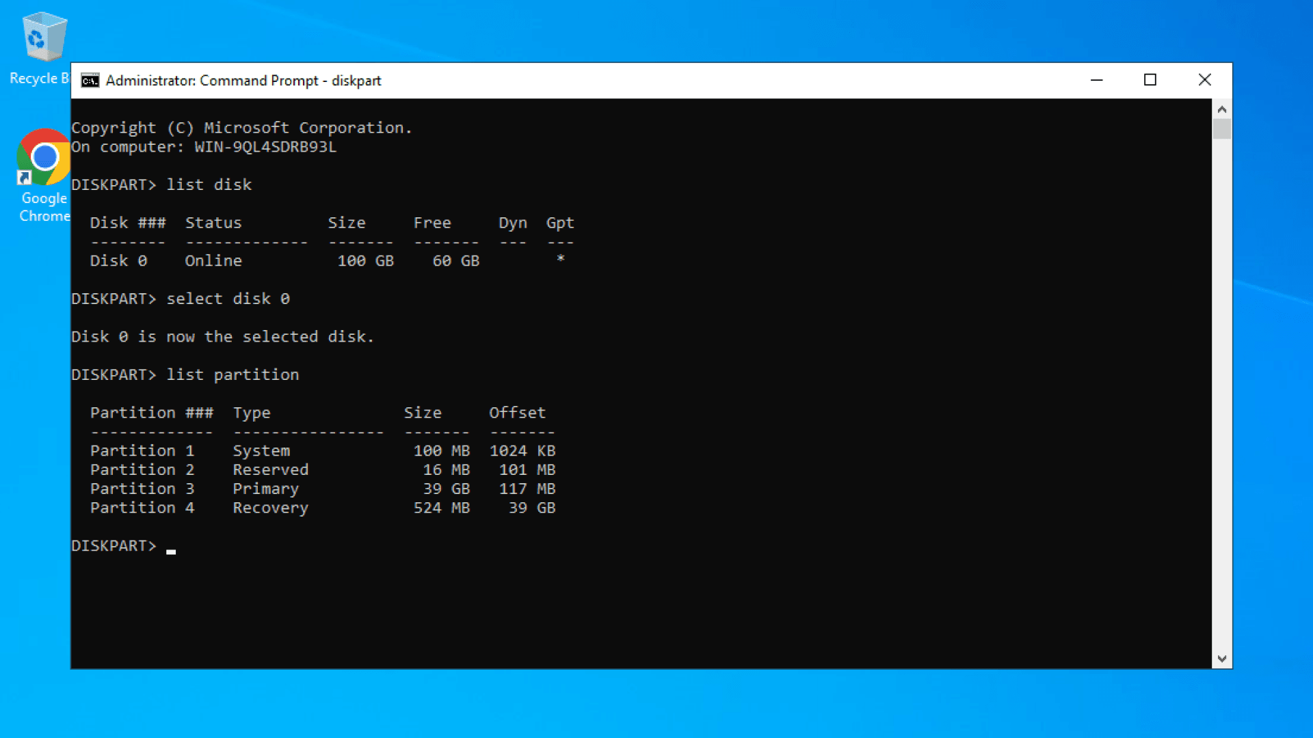The height and width of the screenshot is (738, 1313).
Task: Maximize the Command Prompt window
Action: pos(1150,80)
